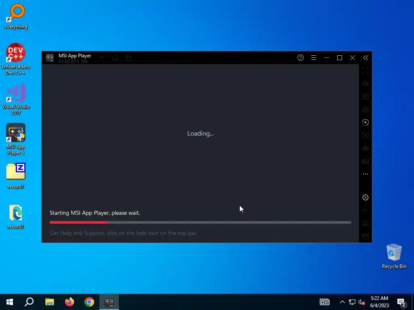Select Visual Studio 2017 desktop shortcut

[x=16, y=99]
